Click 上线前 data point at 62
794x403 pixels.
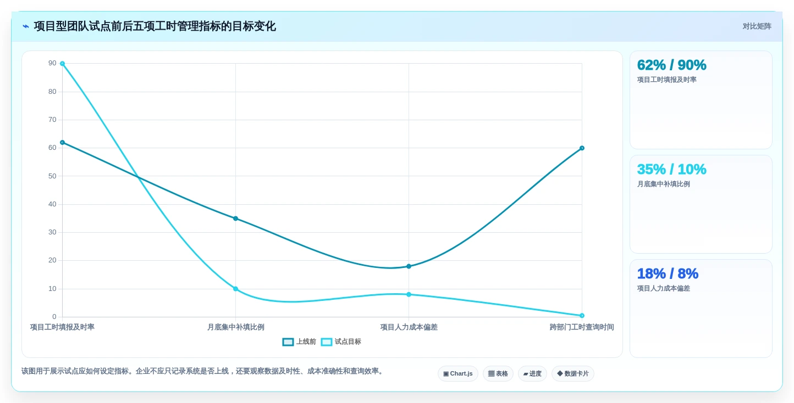pos(62,142)
